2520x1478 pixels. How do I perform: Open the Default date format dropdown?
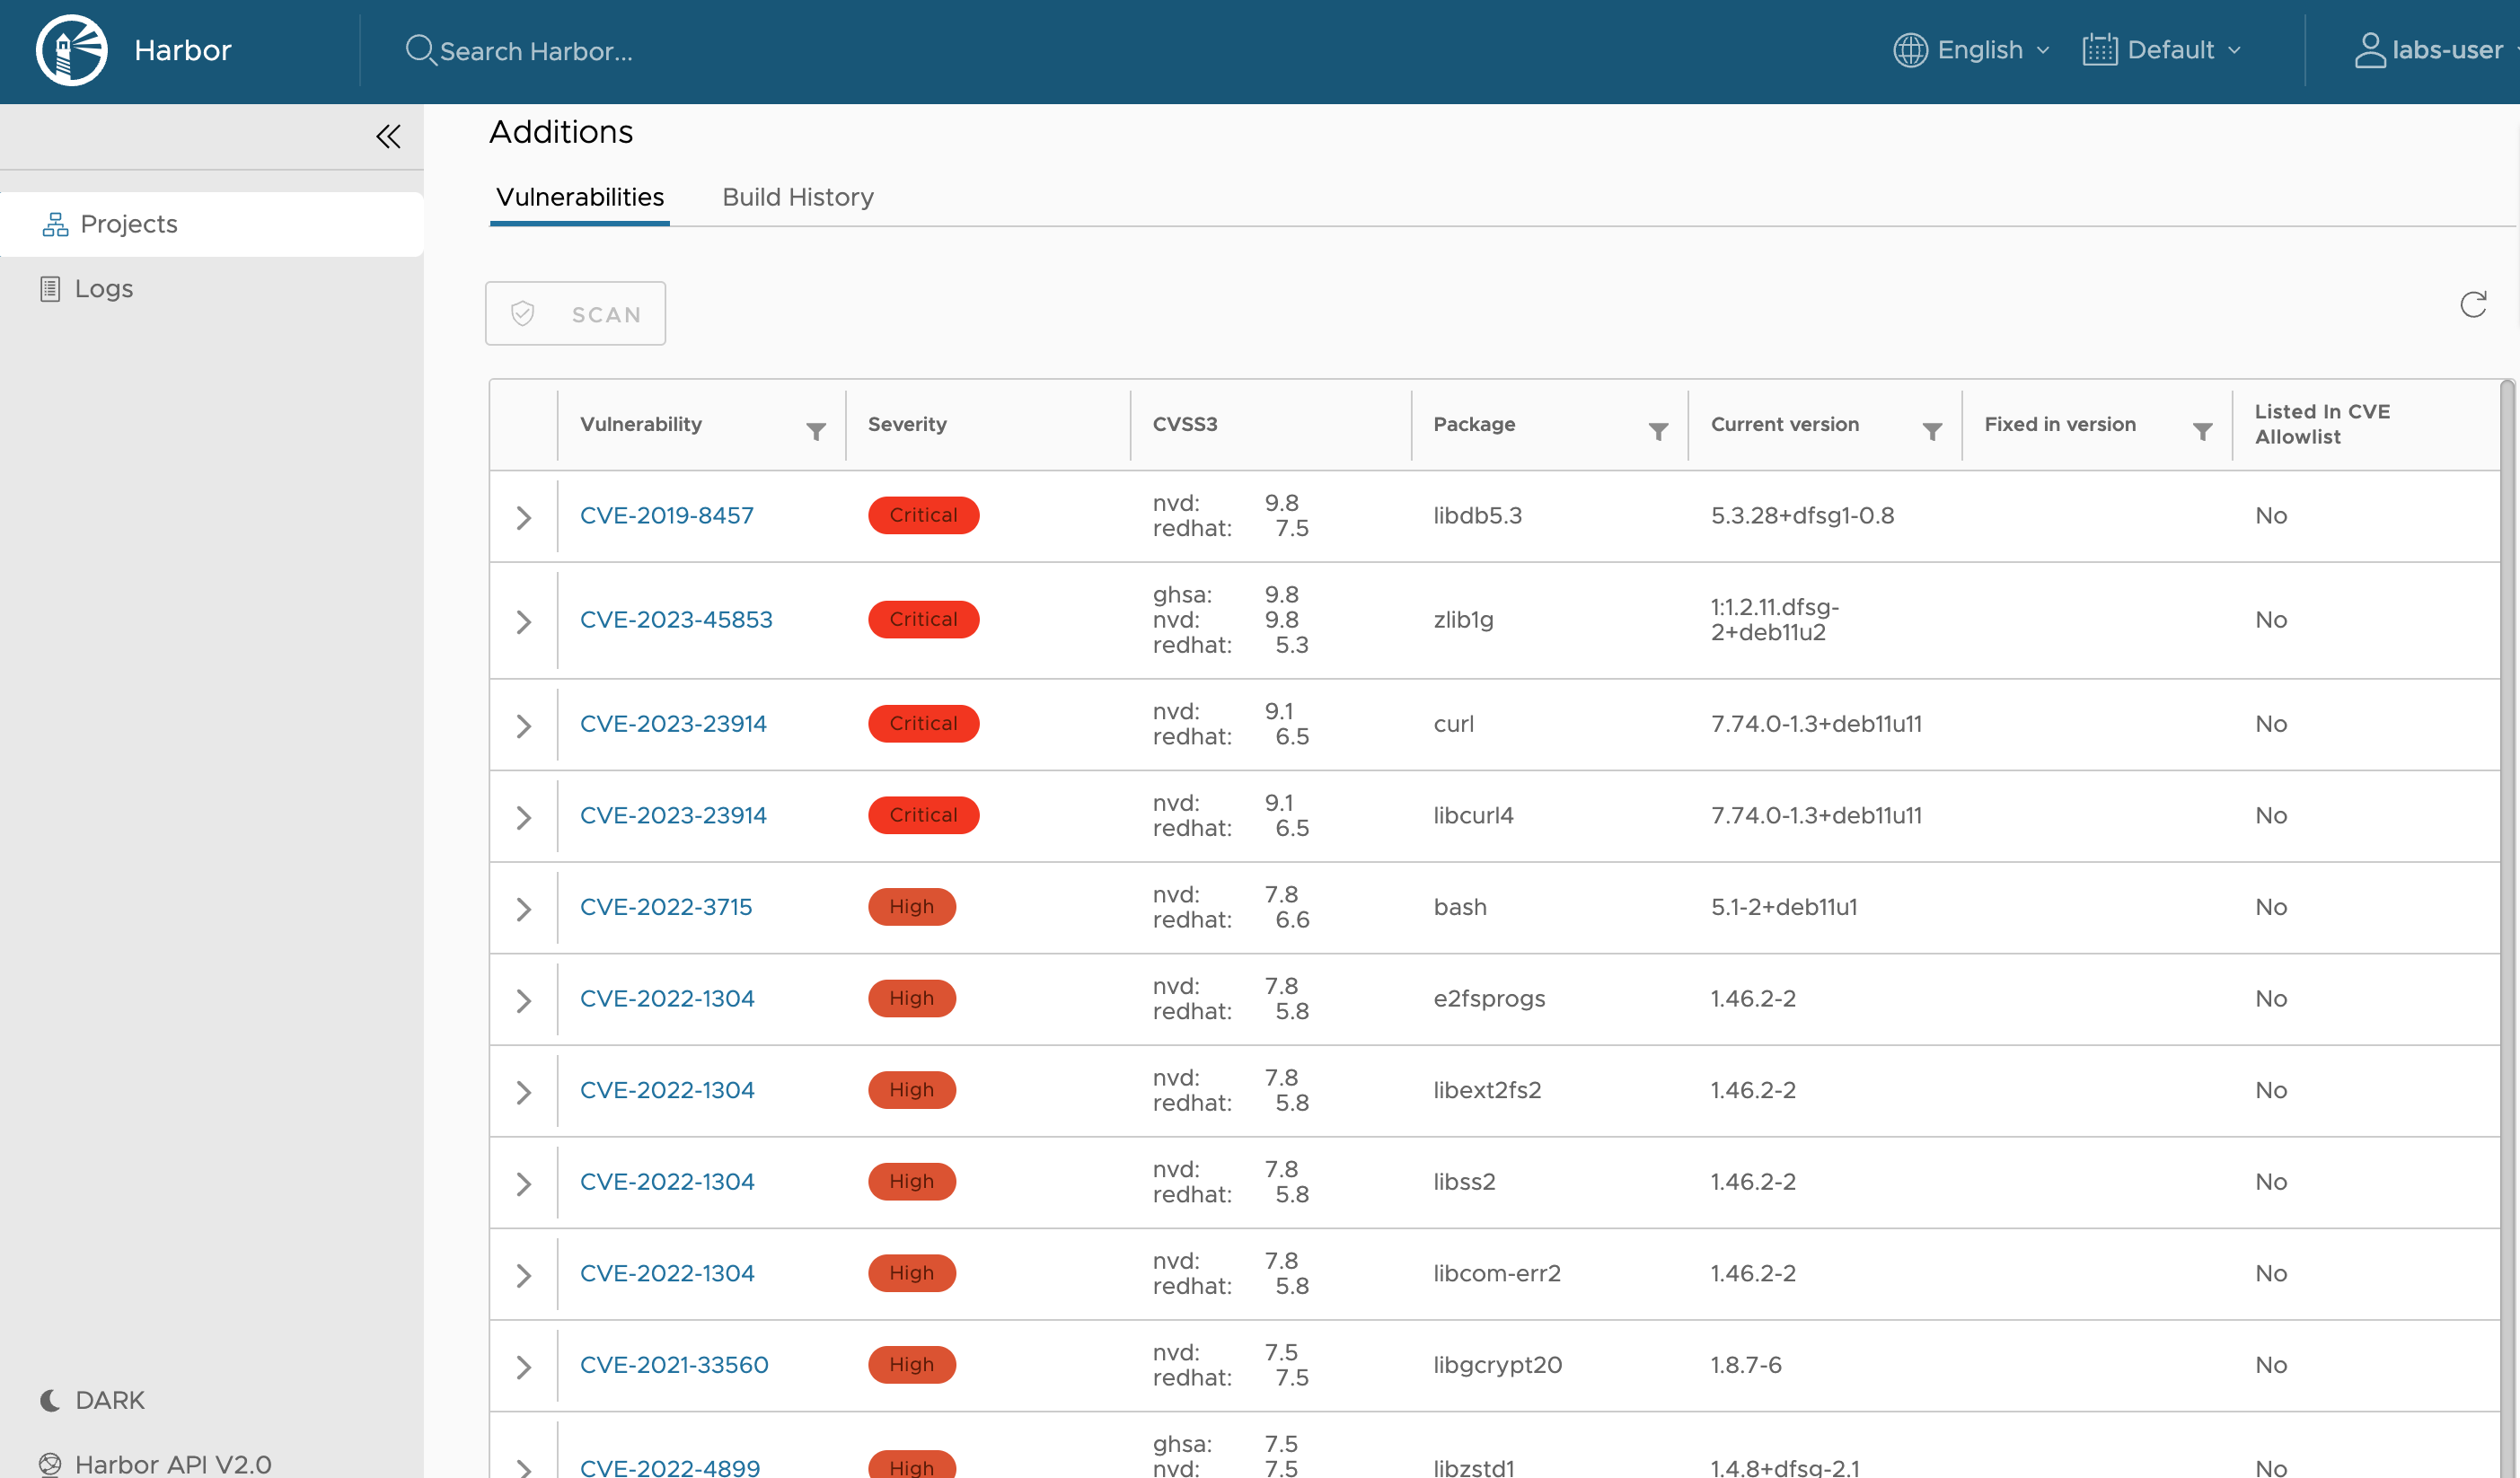click(2162, 50)
